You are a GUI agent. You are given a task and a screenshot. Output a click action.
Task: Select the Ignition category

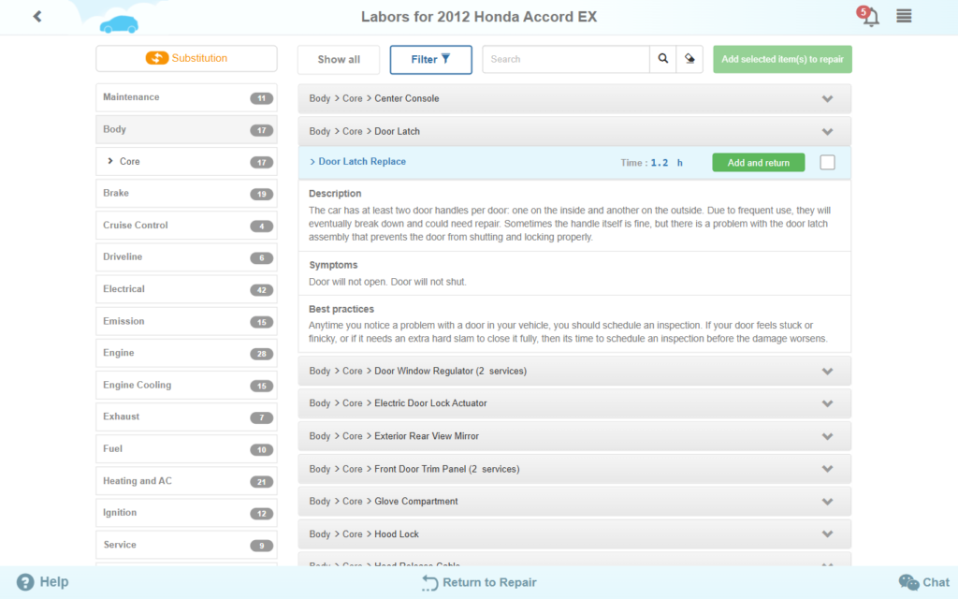(186, 513)
